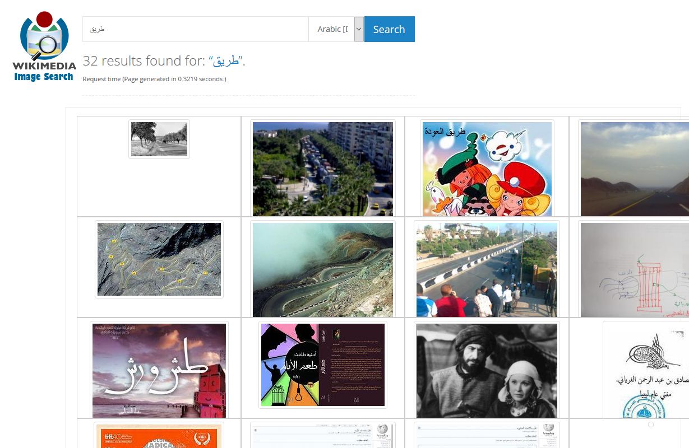Click the Wikimedia Image Search logo
Image resolution: width=689 pixels, height=448 pixels.
(x=44, y=47)
